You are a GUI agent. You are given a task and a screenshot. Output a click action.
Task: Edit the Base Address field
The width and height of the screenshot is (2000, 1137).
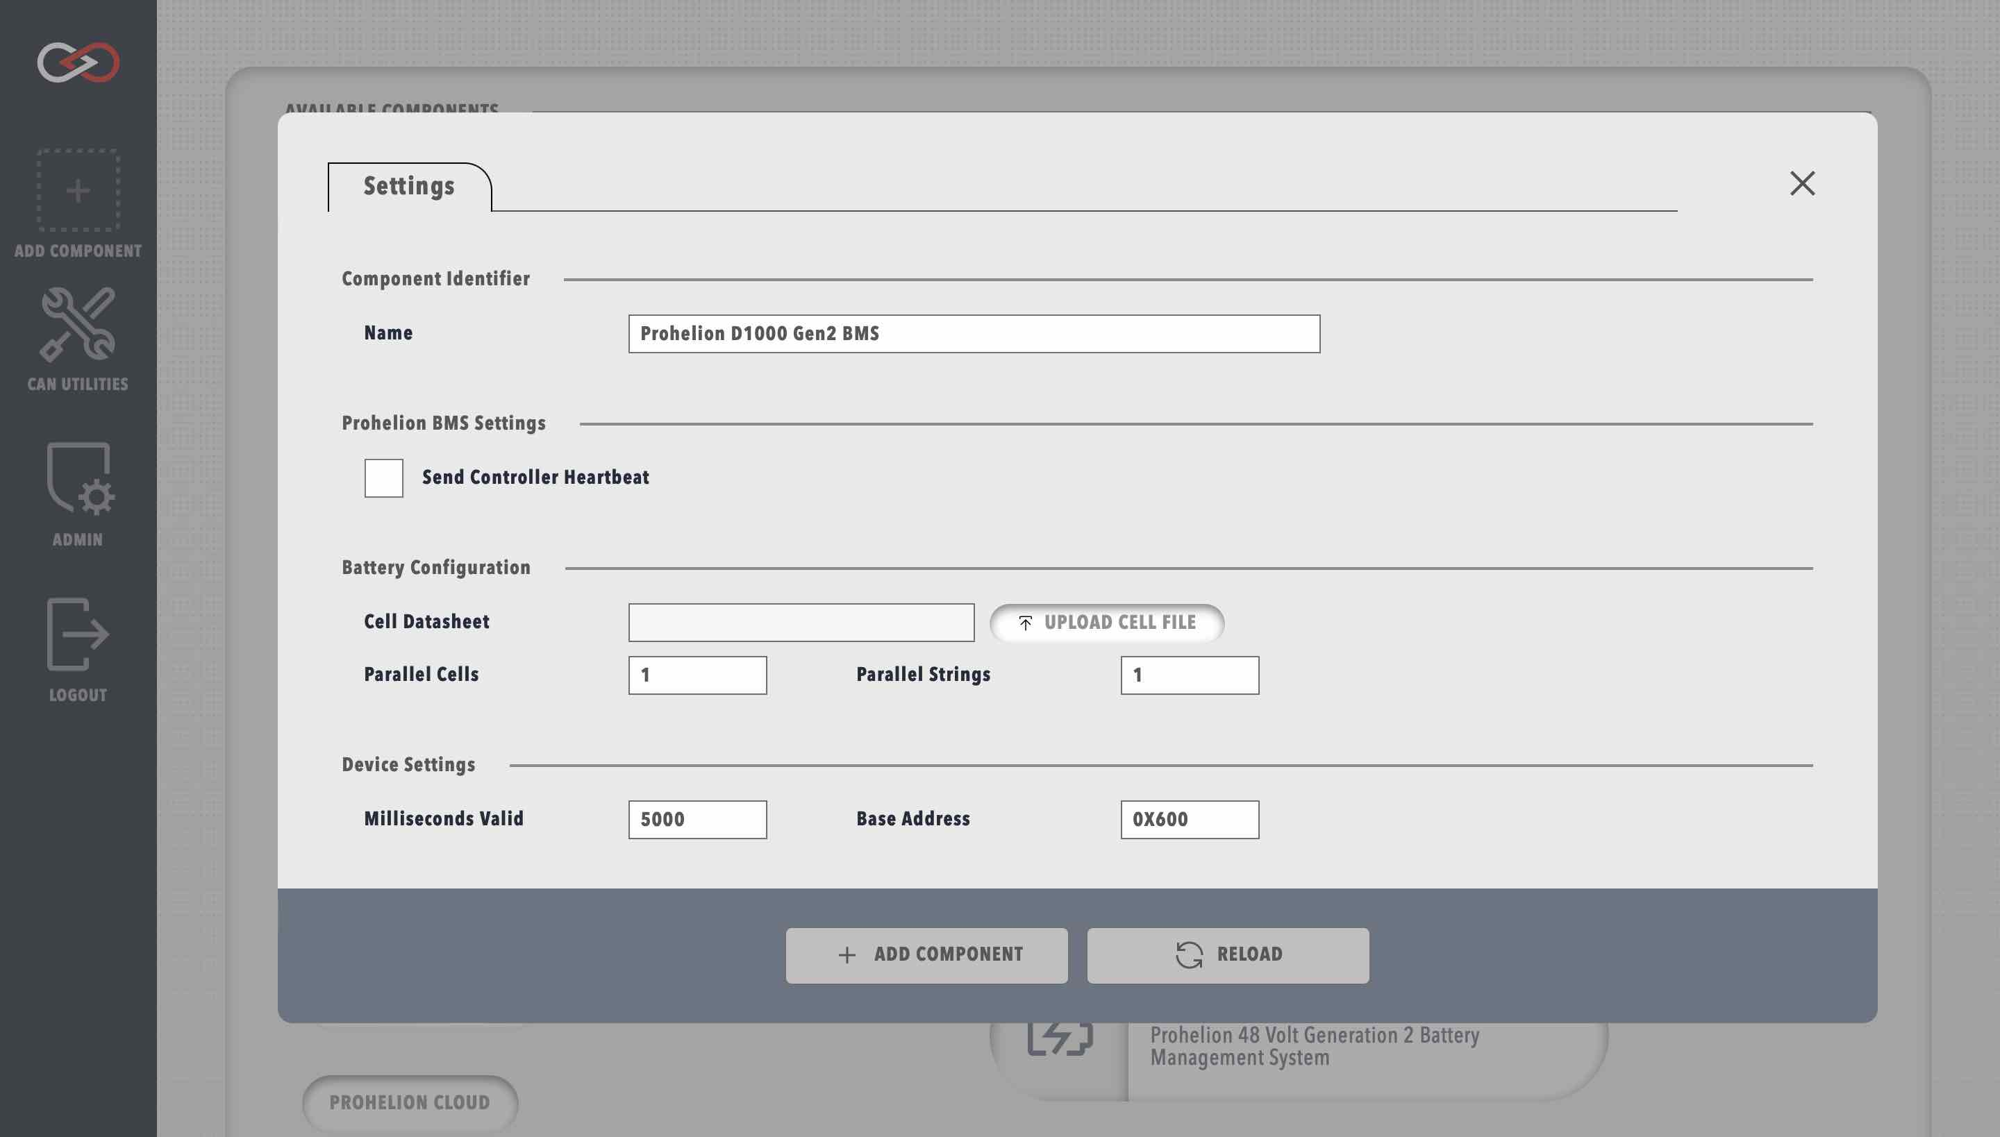(x=1190, y=819)
